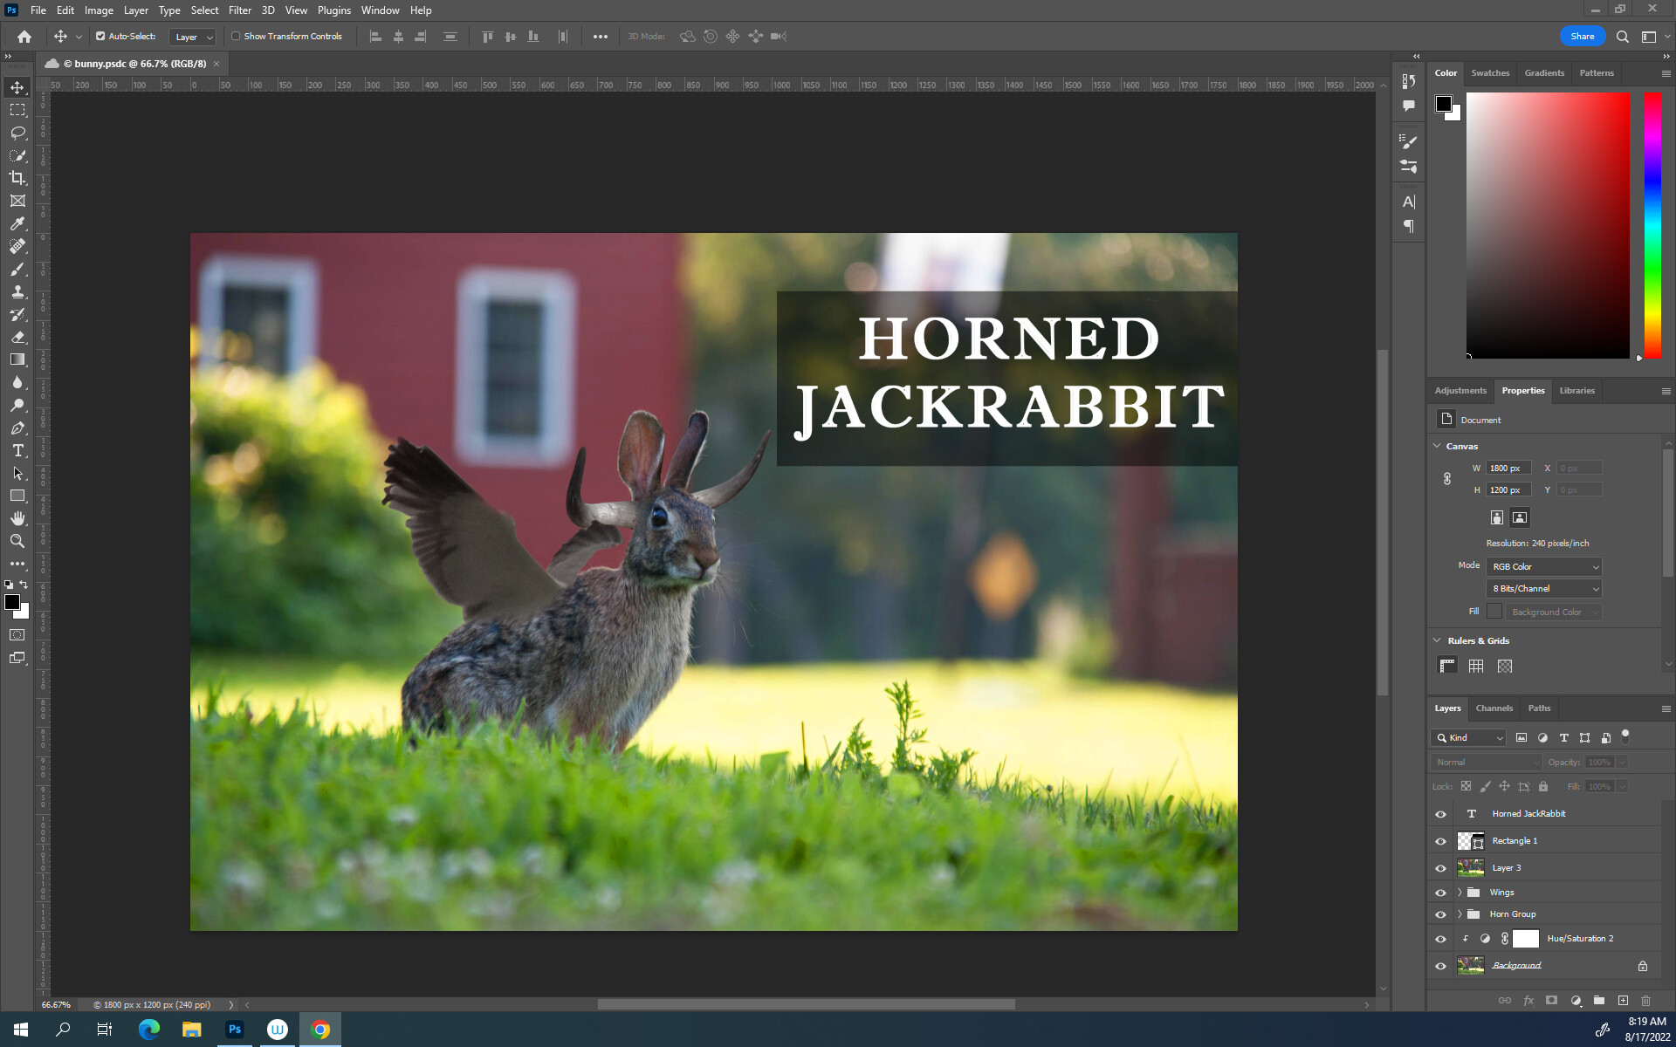Uncheck the Auto-Select checkbox
1676x1047 pixels.
[100, 37]
